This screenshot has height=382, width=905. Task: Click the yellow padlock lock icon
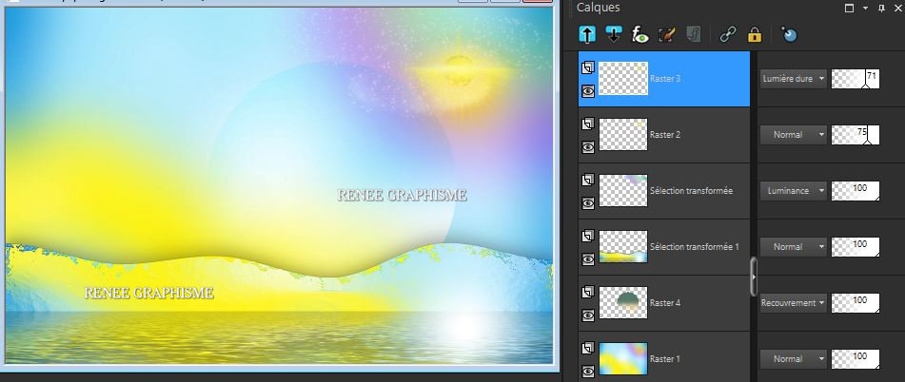pyautogui.click(x=755, y=34)
